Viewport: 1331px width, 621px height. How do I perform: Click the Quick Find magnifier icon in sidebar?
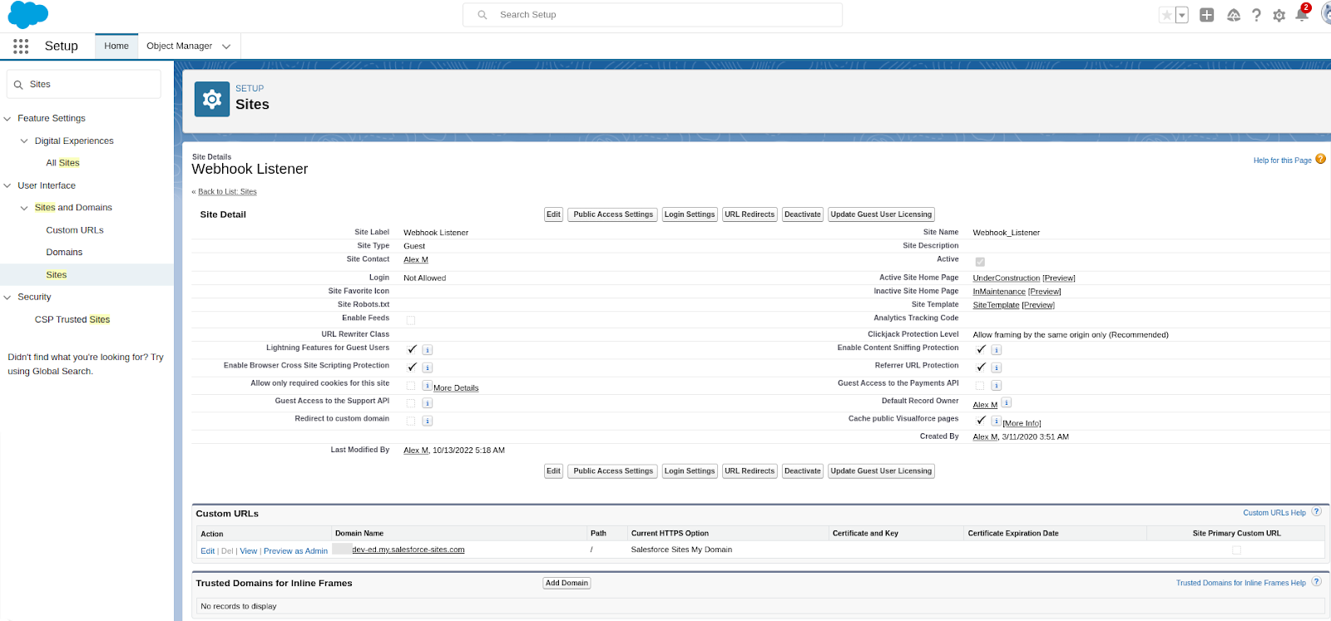tap(18, 85)
